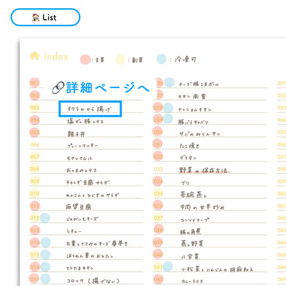Open the チーズ春巻き entry at 014
This screenshot has width=286, height=286.
[x=97, y=243]
